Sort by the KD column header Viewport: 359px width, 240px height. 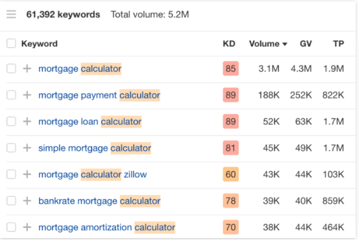tap(229, 44)
